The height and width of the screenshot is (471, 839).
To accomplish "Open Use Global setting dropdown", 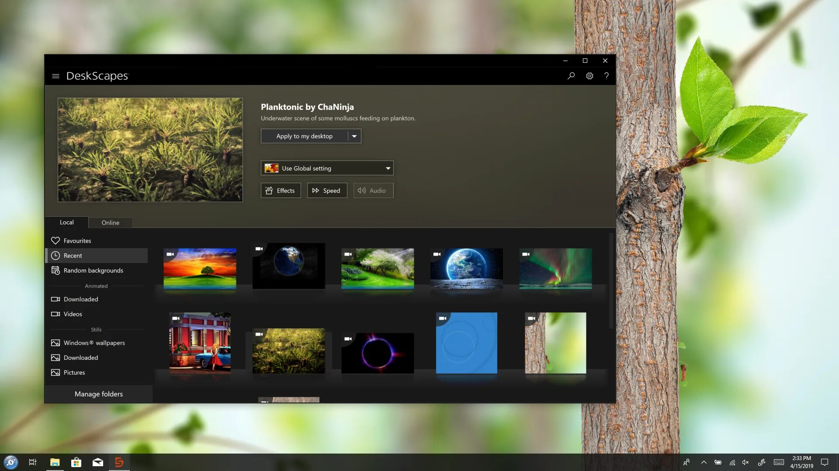I will (327, 168).
